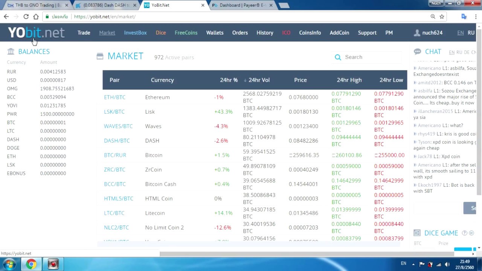Viewport: 482px width, 271px height.
Task: Open the Windows Start button
Action: coord(9,264)
